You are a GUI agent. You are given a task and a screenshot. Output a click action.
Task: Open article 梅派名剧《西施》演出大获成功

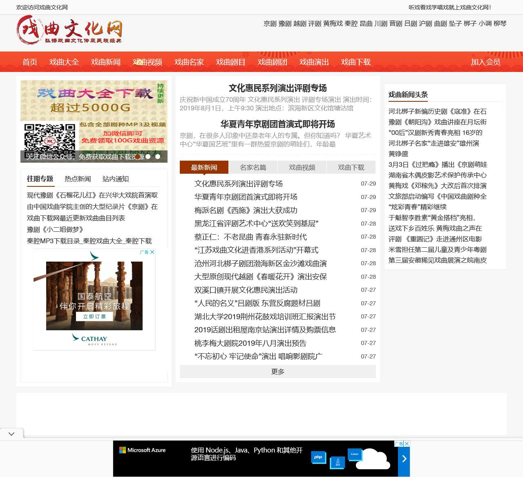click(x=246, y=210)
